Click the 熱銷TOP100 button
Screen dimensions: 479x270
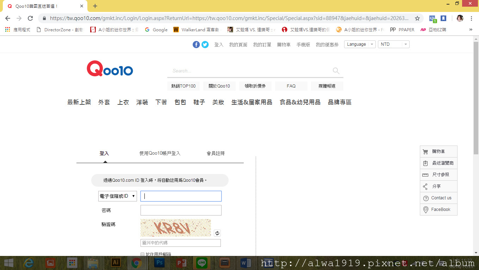coord(183,86)
